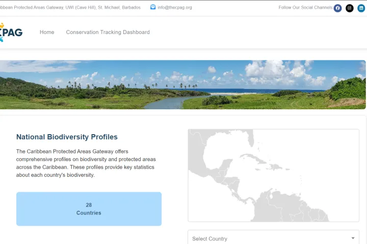This screenshot has height=244, width=367.
Task: Click the coastal landscape banner image
Action: [x=183, y=85]
